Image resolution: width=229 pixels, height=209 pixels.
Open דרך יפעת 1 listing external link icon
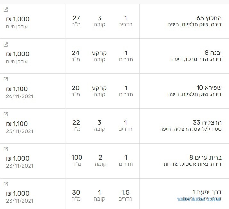coord(5,184)
